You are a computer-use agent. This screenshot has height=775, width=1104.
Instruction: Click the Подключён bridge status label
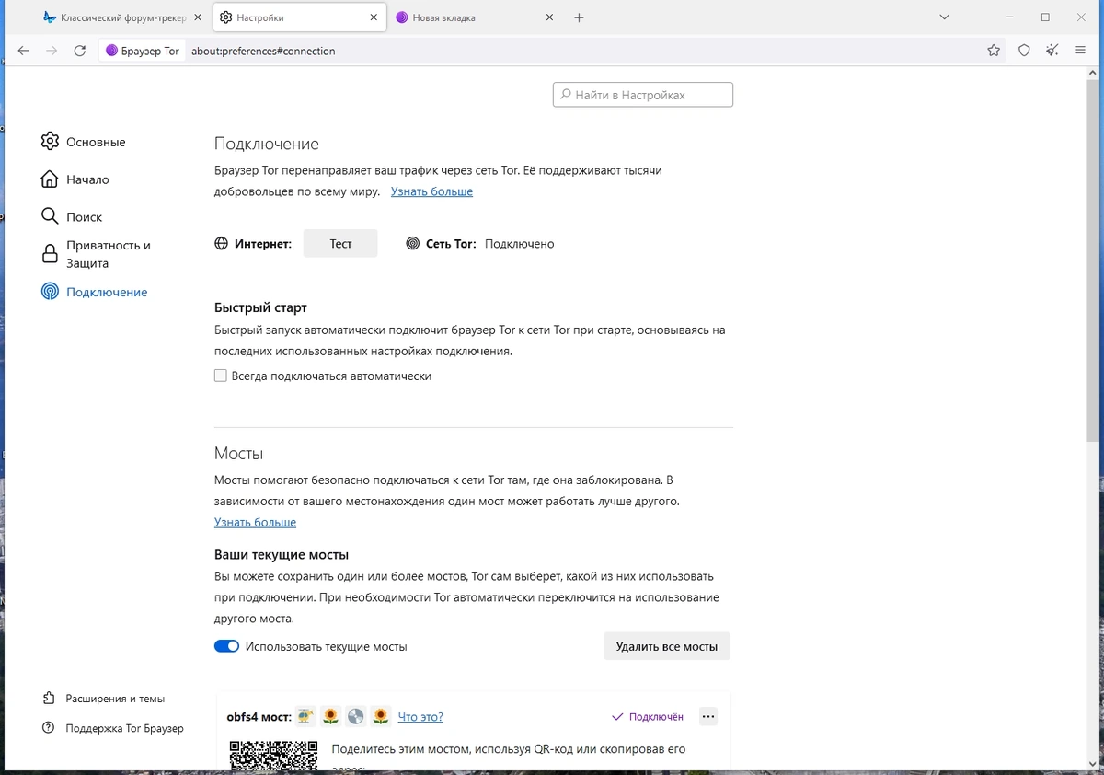pyautogui.click(x=648, y=716)
